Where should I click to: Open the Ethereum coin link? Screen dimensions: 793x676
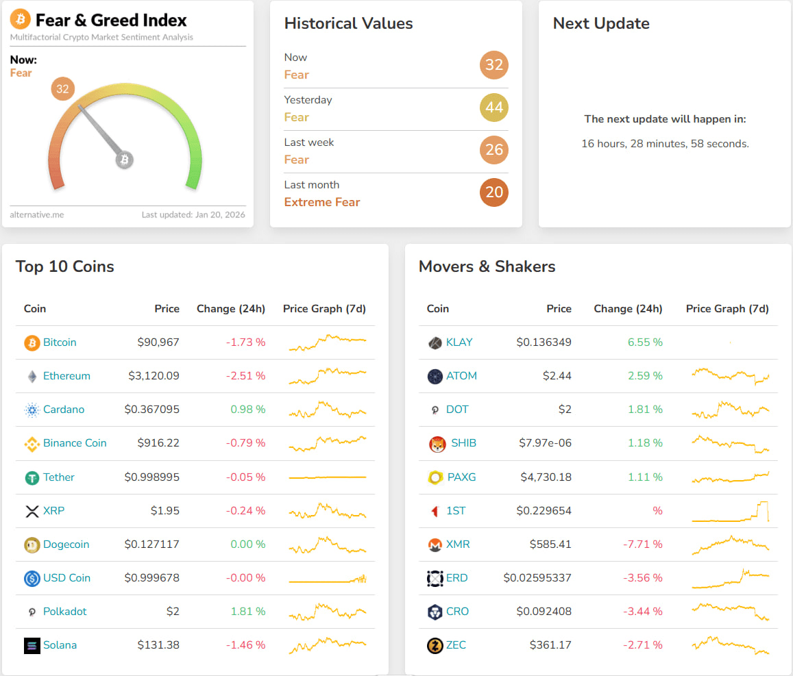[66, 376]
